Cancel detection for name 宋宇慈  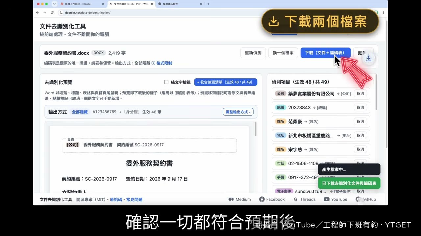coord(360,149)
